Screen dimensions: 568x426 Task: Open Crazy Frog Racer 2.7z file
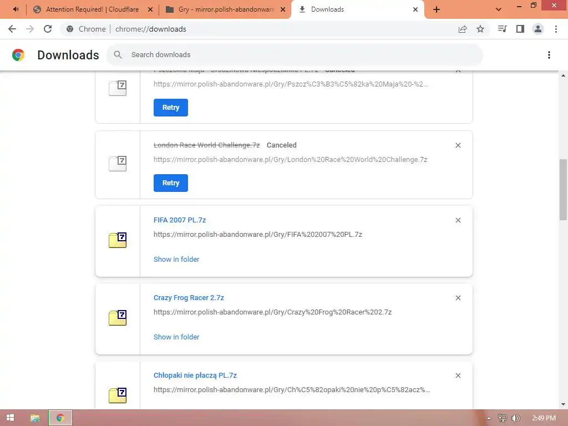pyautogui.click(x=189, y=298)
